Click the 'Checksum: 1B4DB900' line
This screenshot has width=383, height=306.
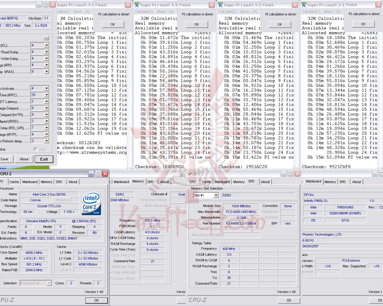click(x=159, y=167)
